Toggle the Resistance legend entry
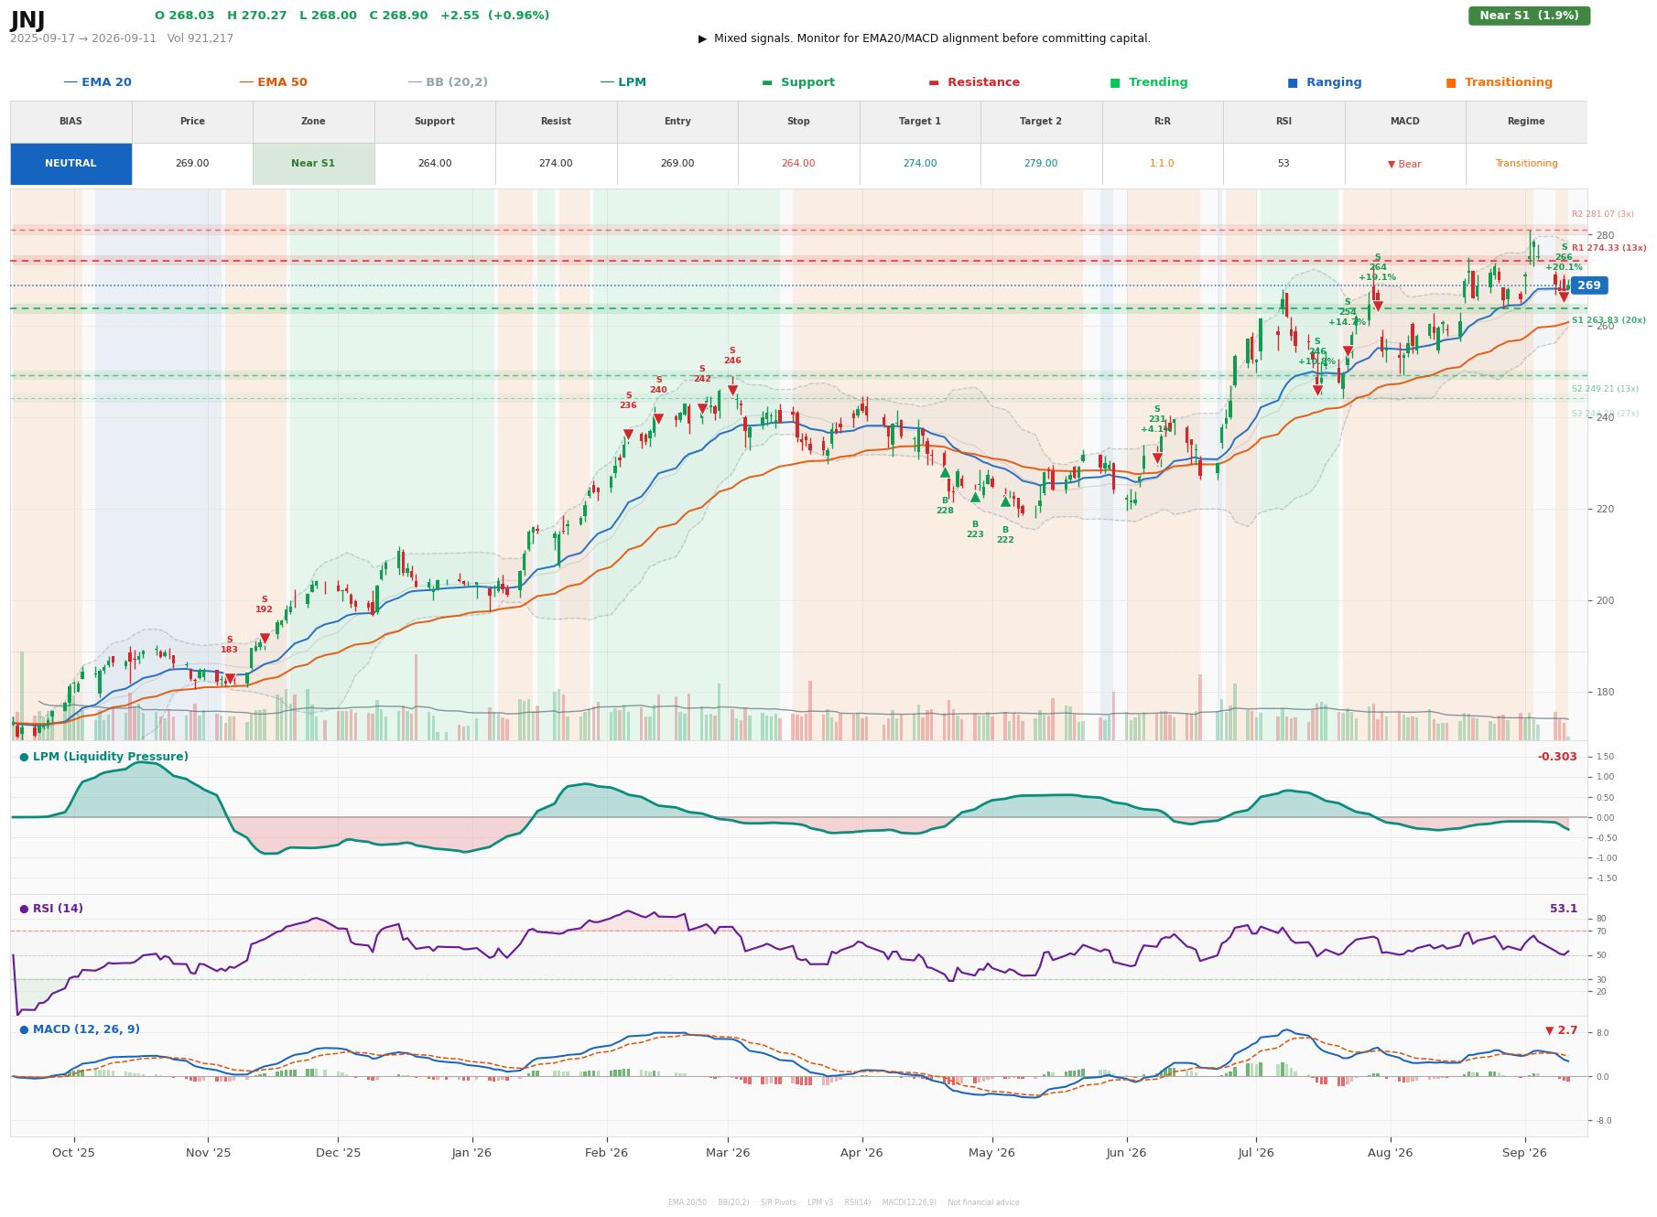 click(x=974, y=82)
